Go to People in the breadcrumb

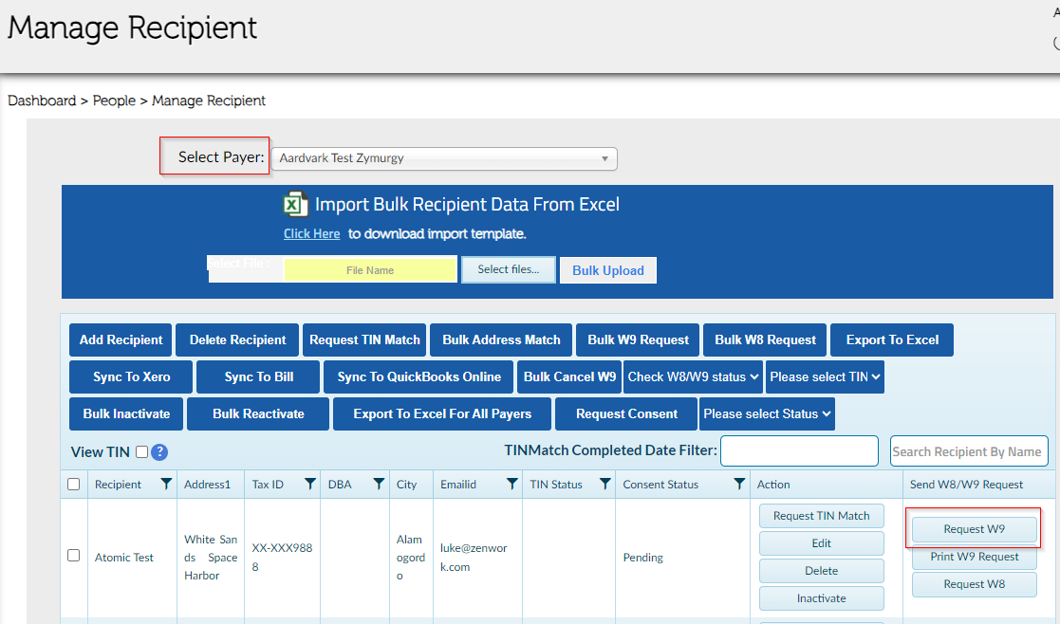(114, 101)
